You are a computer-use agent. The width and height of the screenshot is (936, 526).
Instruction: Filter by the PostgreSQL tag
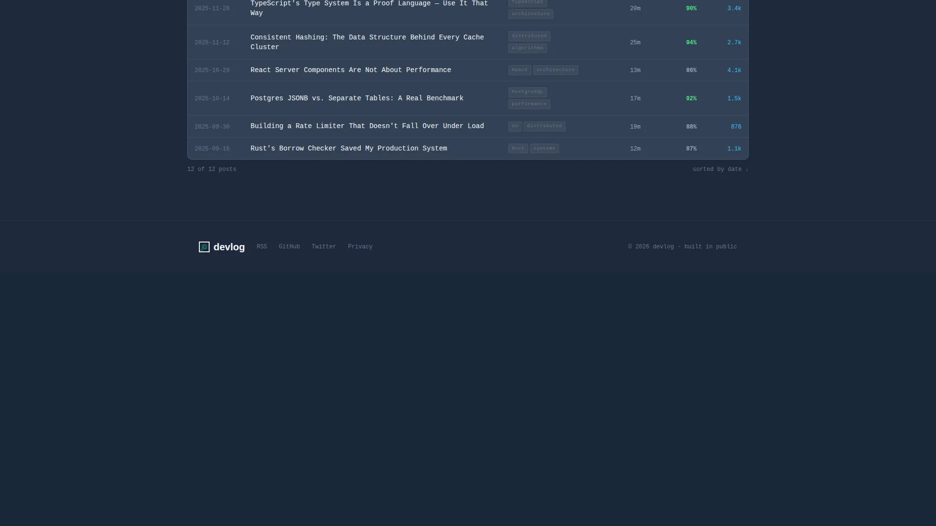tap(527, 92)
